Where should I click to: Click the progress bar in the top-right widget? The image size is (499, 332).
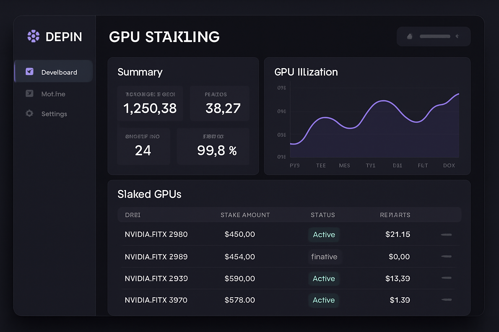(x=435, y=36)
